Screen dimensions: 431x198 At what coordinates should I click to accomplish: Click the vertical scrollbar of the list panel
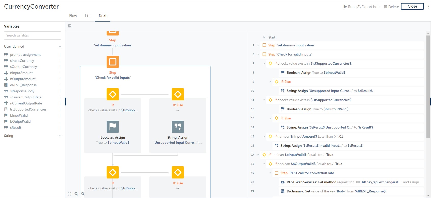[x=428, y=86]
